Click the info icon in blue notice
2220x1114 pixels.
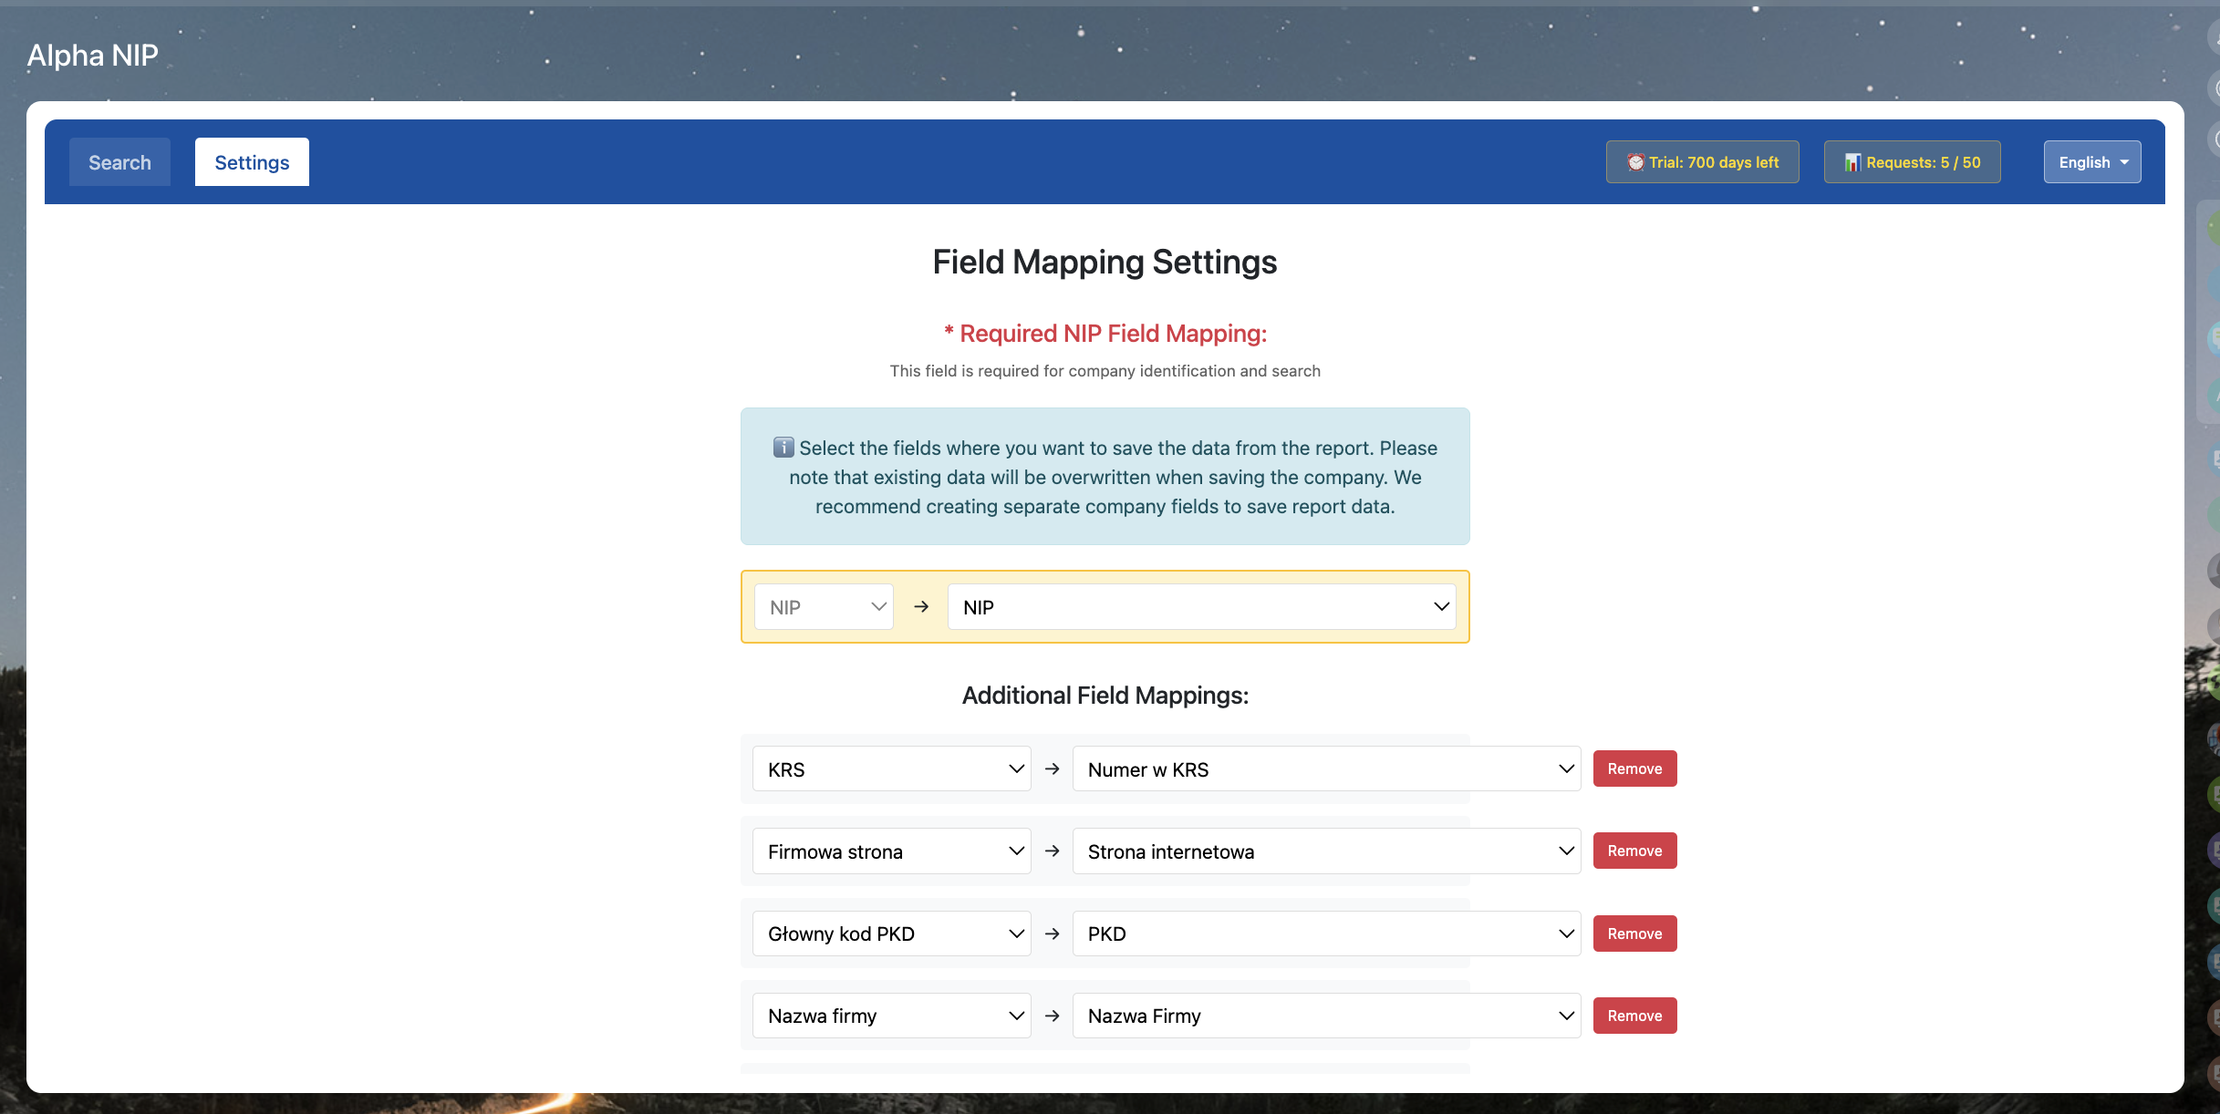tap(783, 448)
